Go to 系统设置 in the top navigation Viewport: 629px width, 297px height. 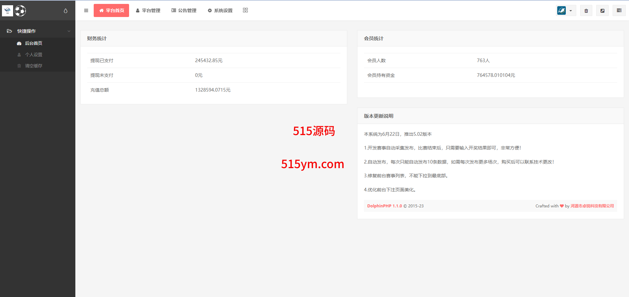point(220,10)
